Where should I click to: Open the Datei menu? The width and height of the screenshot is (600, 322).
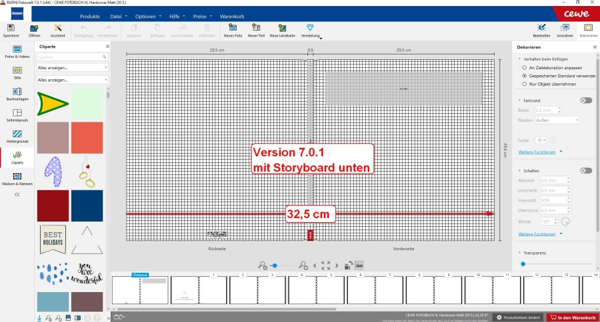pyautogui.click(x=118, y=17)
